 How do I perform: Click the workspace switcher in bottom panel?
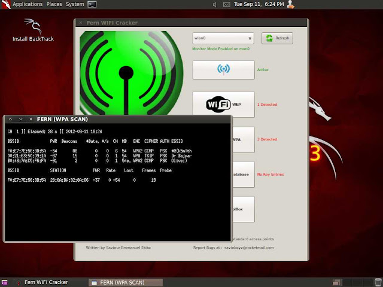pyautogui.click(x=352, y=282)
